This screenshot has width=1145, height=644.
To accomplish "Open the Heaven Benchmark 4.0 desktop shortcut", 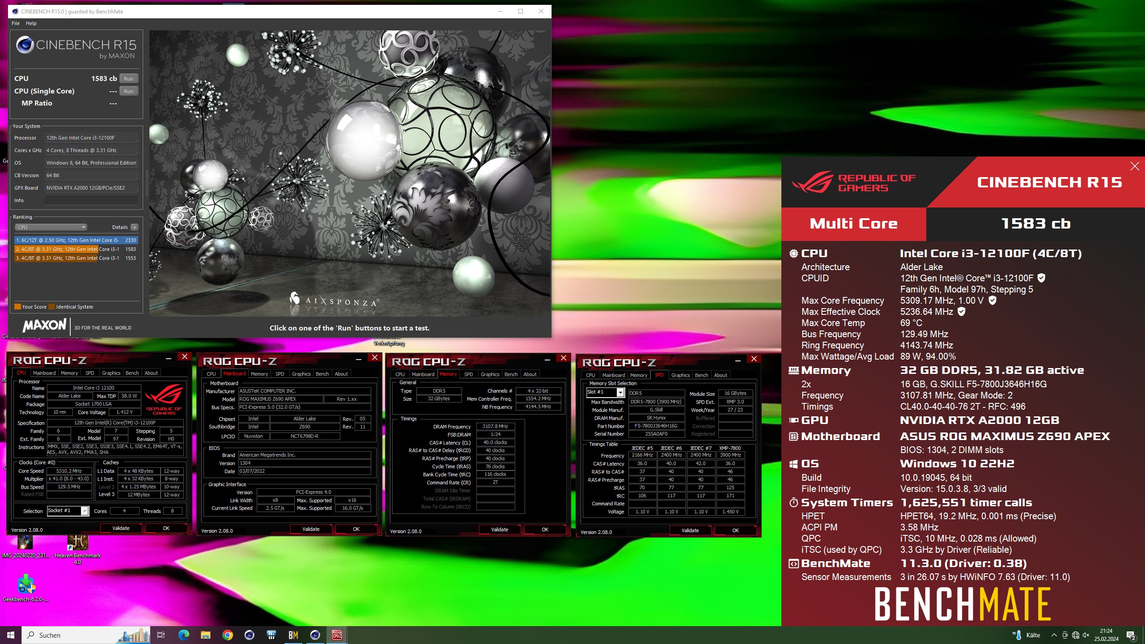I will tap(77, 549).
